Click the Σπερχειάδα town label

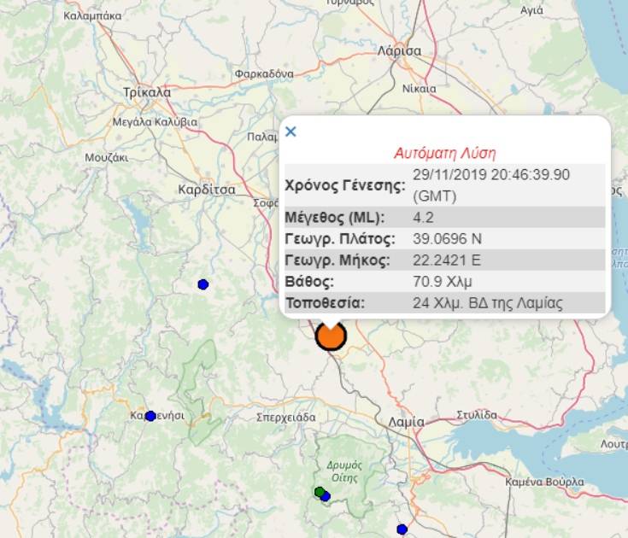[x=286, y=418]
